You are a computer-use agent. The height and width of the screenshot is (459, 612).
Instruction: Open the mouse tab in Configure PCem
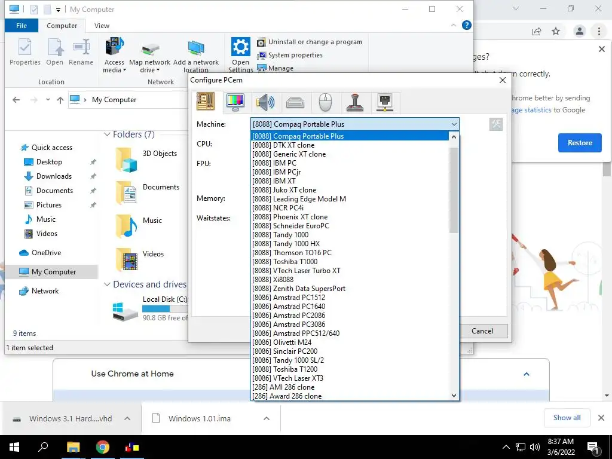[x=325, y=102]
